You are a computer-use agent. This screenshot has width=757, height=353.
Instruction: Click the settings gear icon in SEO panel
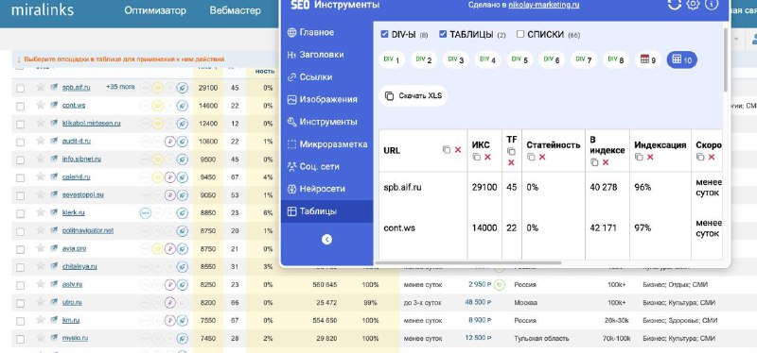693,5
